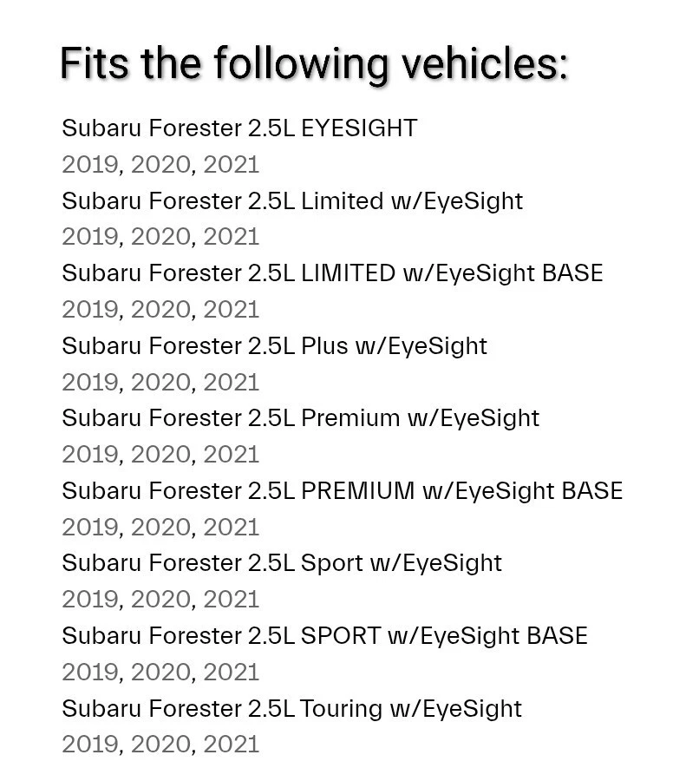Click the years under SPORT w/EyeSight BASE
The width and height of the screenshot is (686, 781).
pyautogui.click(x=160, y=672)
